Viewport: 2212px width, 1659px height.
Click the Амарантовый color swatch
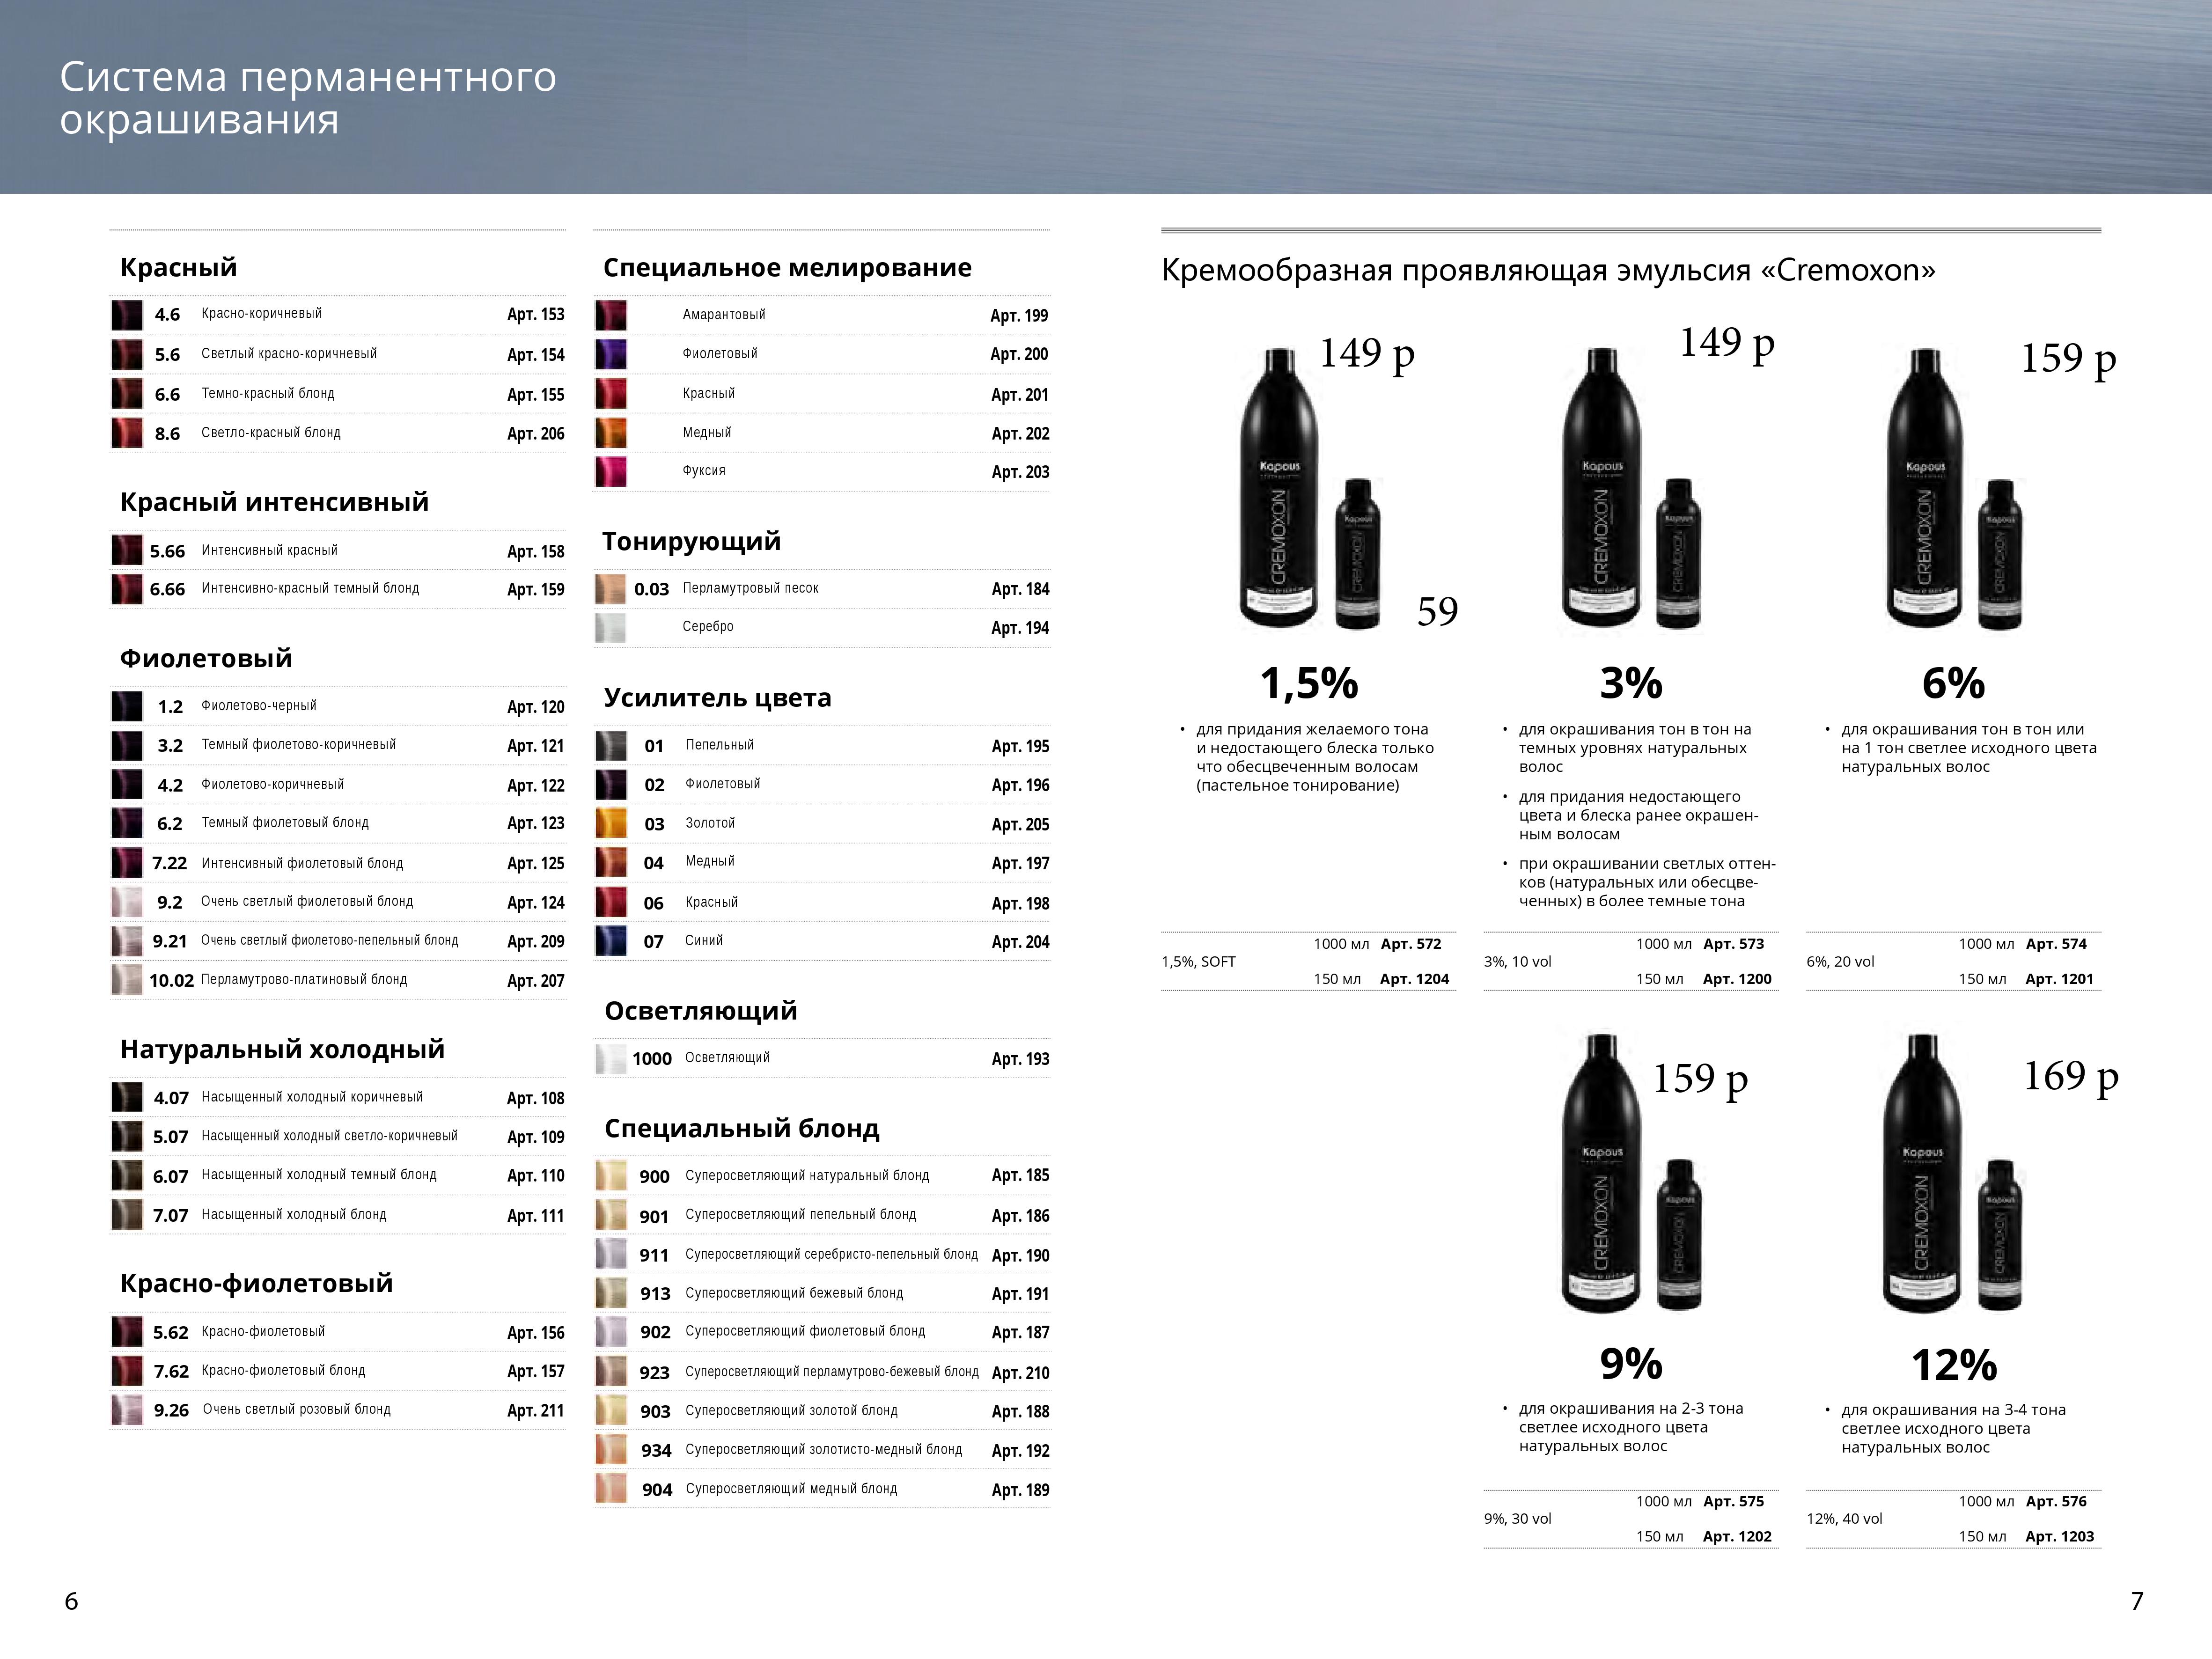(610, 315)
